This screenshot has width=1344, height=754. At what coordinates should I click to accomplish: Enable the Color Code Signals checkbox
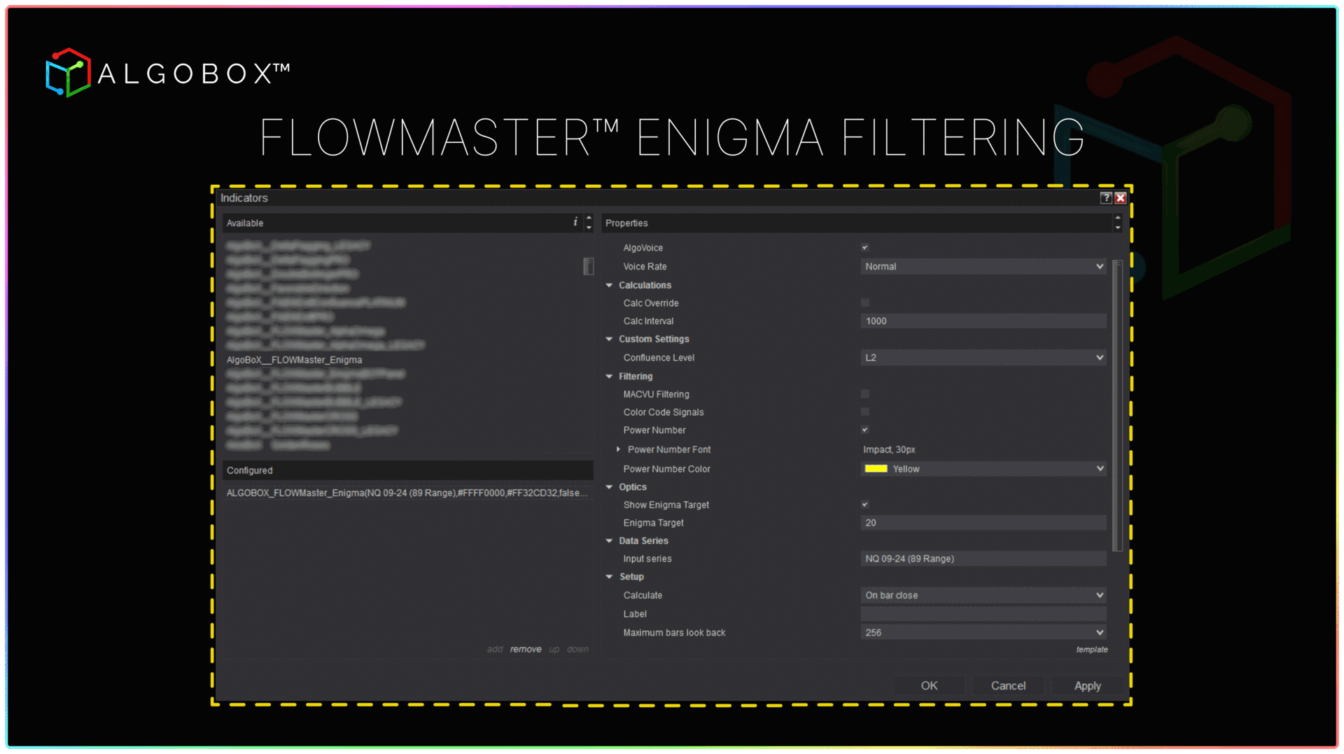865,412
